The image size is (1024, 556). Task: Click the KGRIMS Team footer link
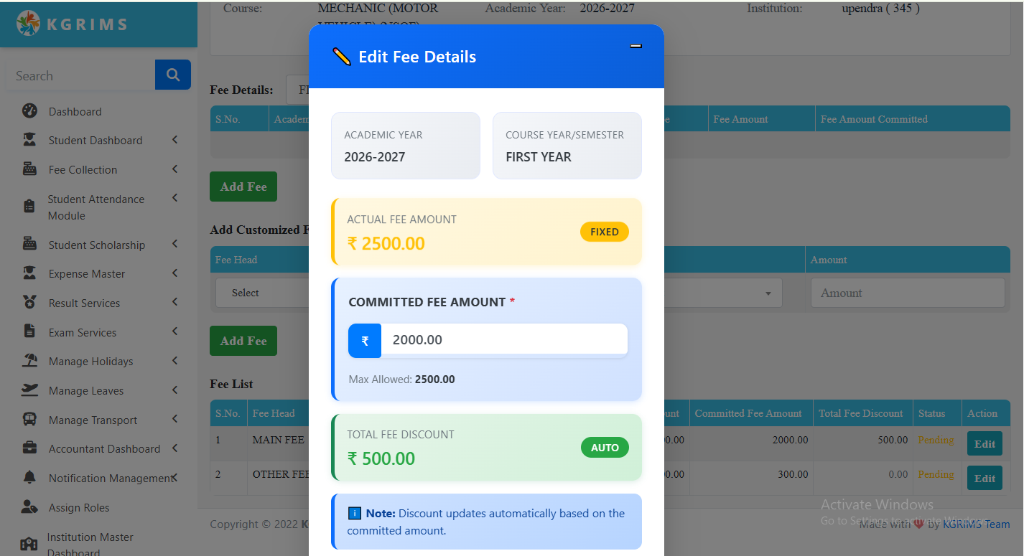click(976, 524)
